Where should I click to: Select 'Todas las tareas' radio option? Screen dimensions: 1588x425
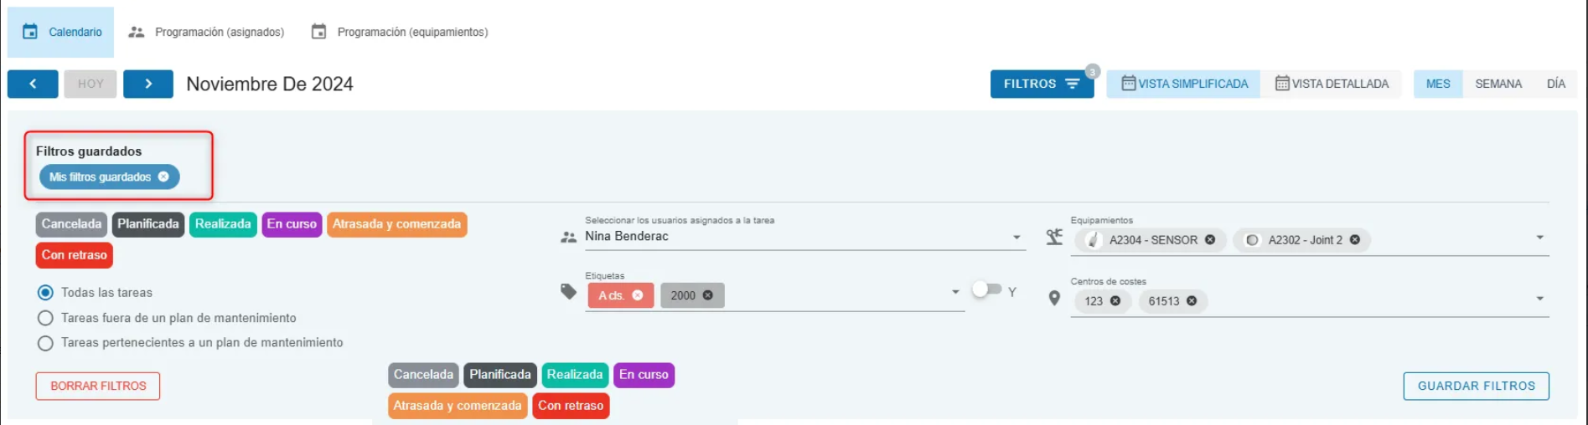tap(46, 293)
